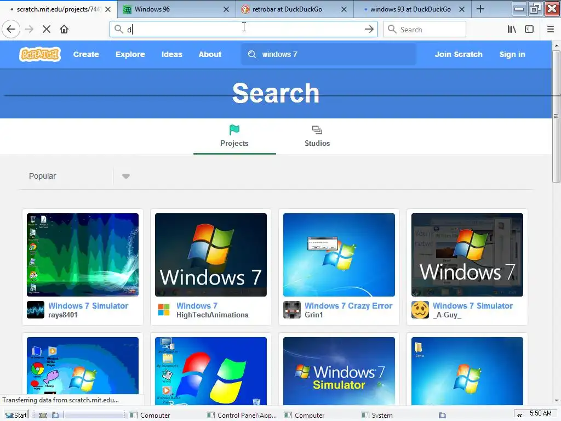Close the scratch.mit.edu tab

point(108,9)
